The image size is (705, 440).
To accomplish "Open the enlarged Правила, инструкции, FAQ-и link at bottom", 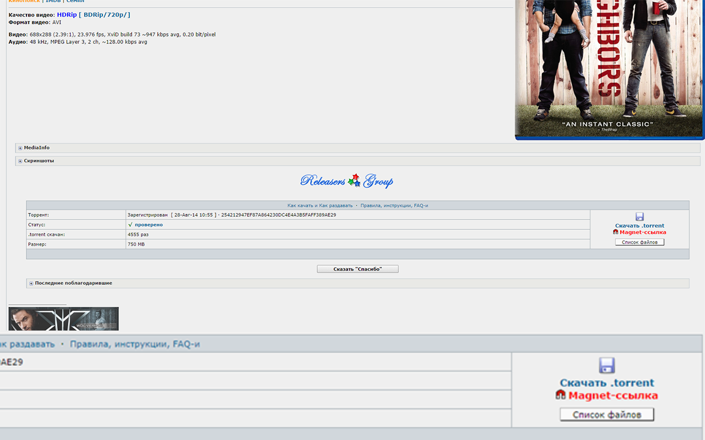I will pos(135,344).
